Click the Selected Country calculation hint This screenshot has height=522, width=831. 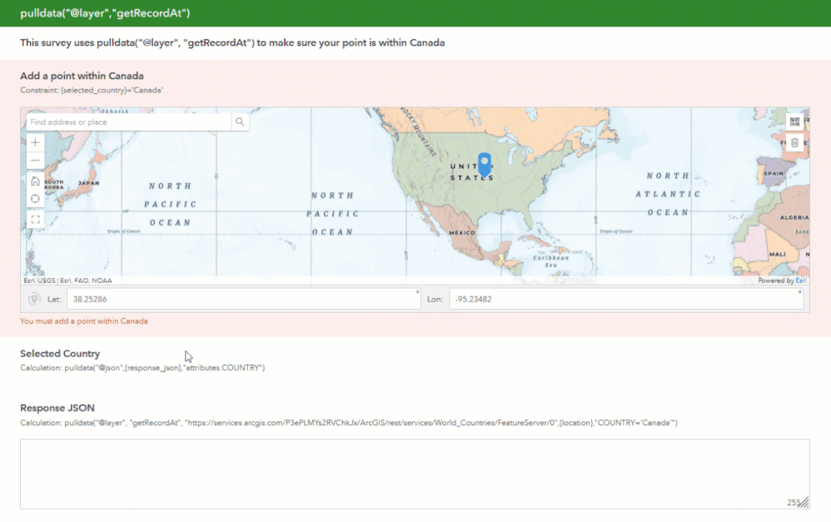point(142,368)
